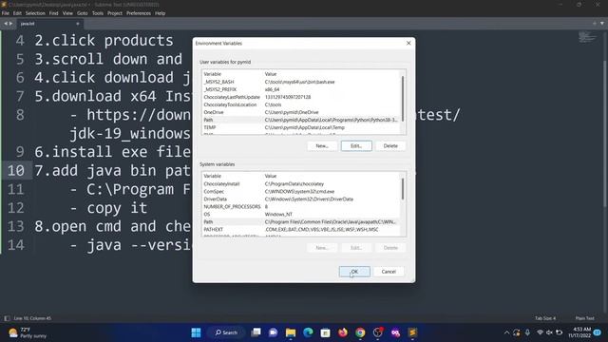Select the _MSYS2_PREFIX variable row
Image resolution: width=608 pixels, height=342 pixels.
(301, 89)
